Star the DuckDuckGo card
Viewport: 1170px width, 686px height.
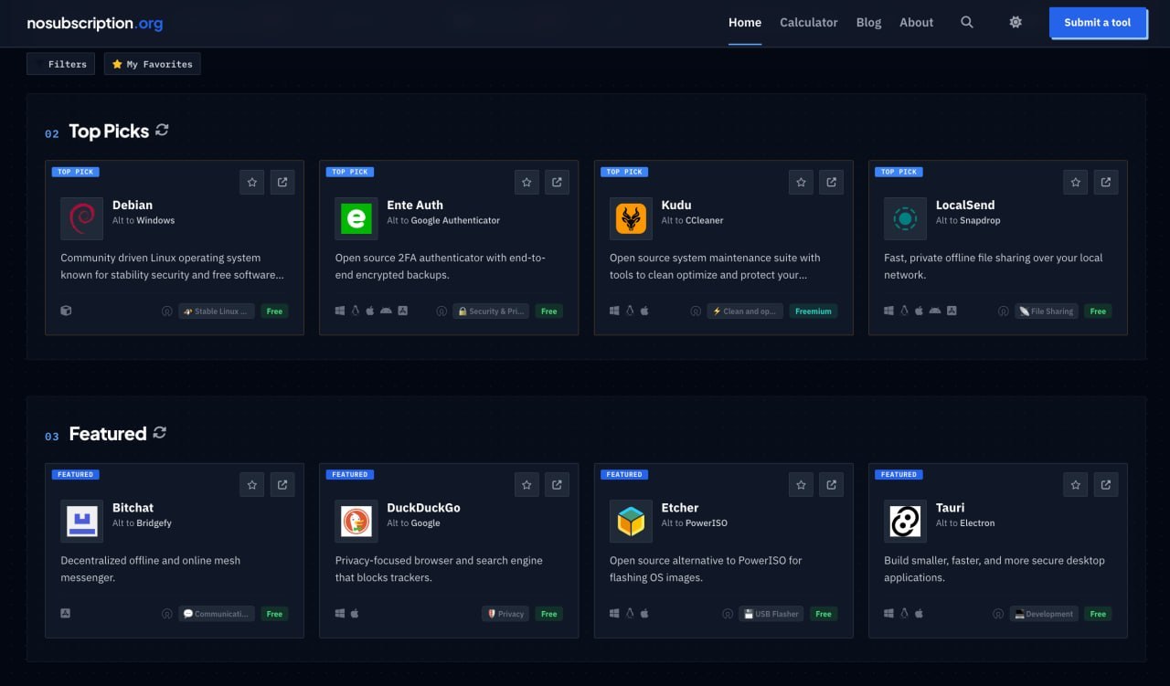[526, 484]
